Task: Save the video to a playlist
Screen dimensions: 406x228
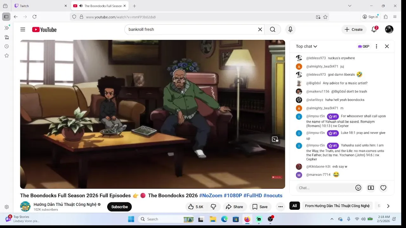Action: (x=260, y=207)
